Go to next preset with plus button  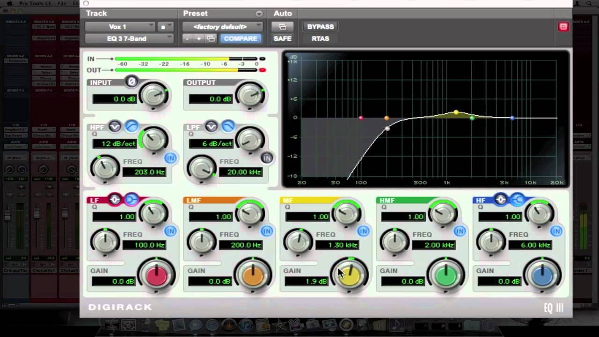point(199,38)
